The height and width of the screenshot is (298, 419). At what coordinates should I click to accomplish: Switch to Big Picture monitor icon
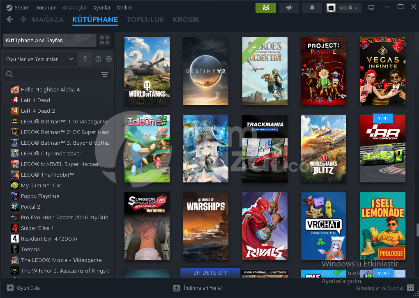371,8
